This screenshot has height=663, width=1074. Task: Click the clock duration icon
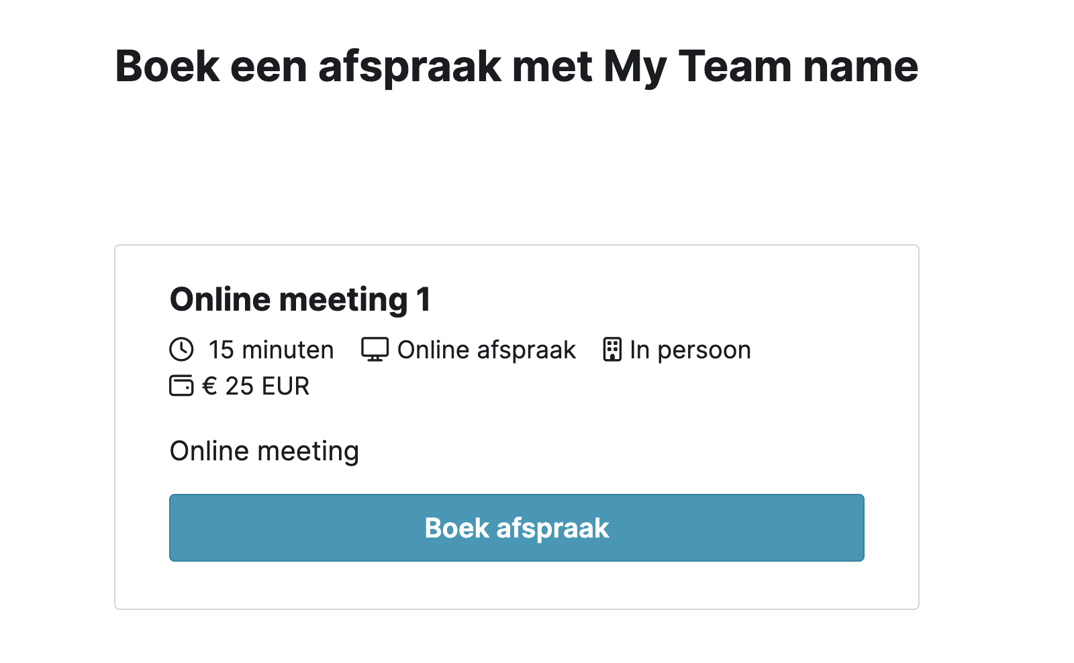[181, 350]
